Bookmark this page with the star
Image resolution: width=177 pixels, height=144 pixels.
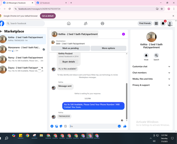pos(162,9)
